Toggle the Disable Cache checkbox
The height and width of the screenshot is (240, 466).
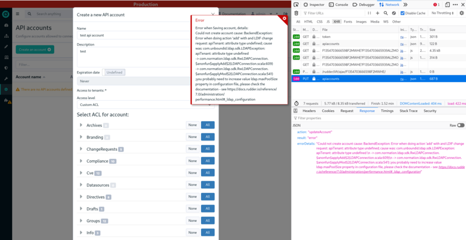(x=403, y=13)
